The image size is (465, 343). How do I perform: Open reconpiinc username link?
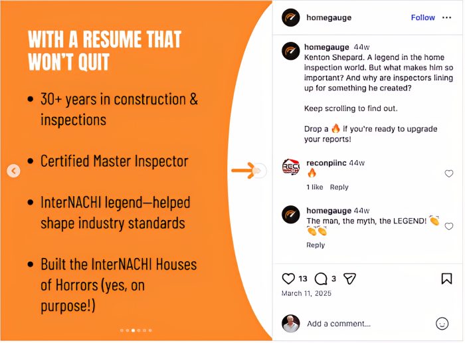[326, 163]
